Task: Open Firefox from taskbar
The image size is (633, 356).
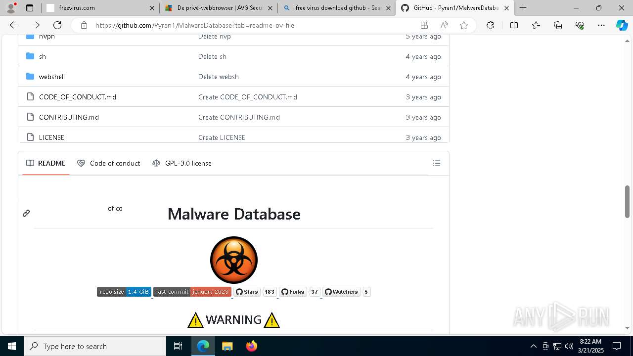Action: click(251, 346)
